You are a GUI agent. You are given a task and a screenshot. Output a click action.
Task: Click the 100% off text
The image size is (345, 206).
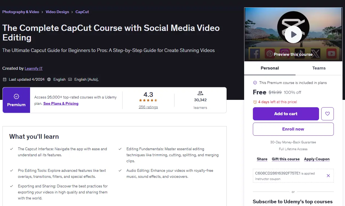click(x=293, y=92)
